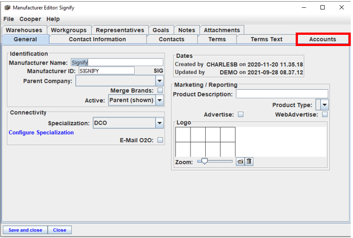
Task: Click the SIG abbreviation text
Action: pos(159,71)
